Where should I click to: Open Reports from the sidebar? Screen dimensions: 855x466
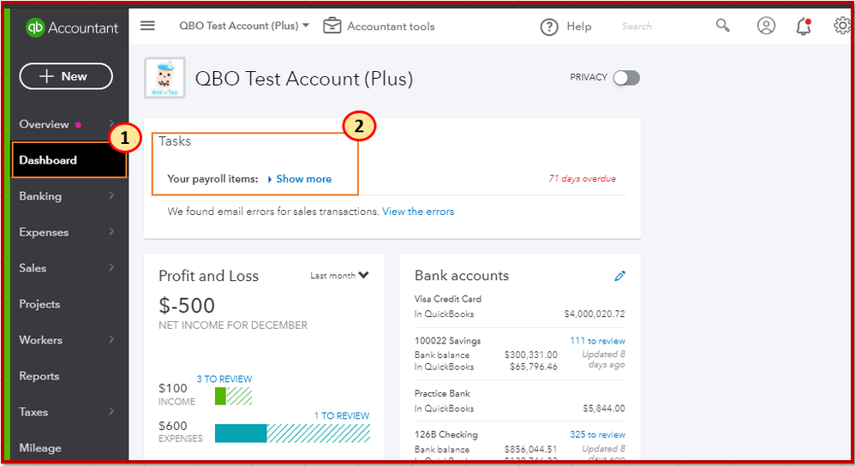[x=39, y=376]
